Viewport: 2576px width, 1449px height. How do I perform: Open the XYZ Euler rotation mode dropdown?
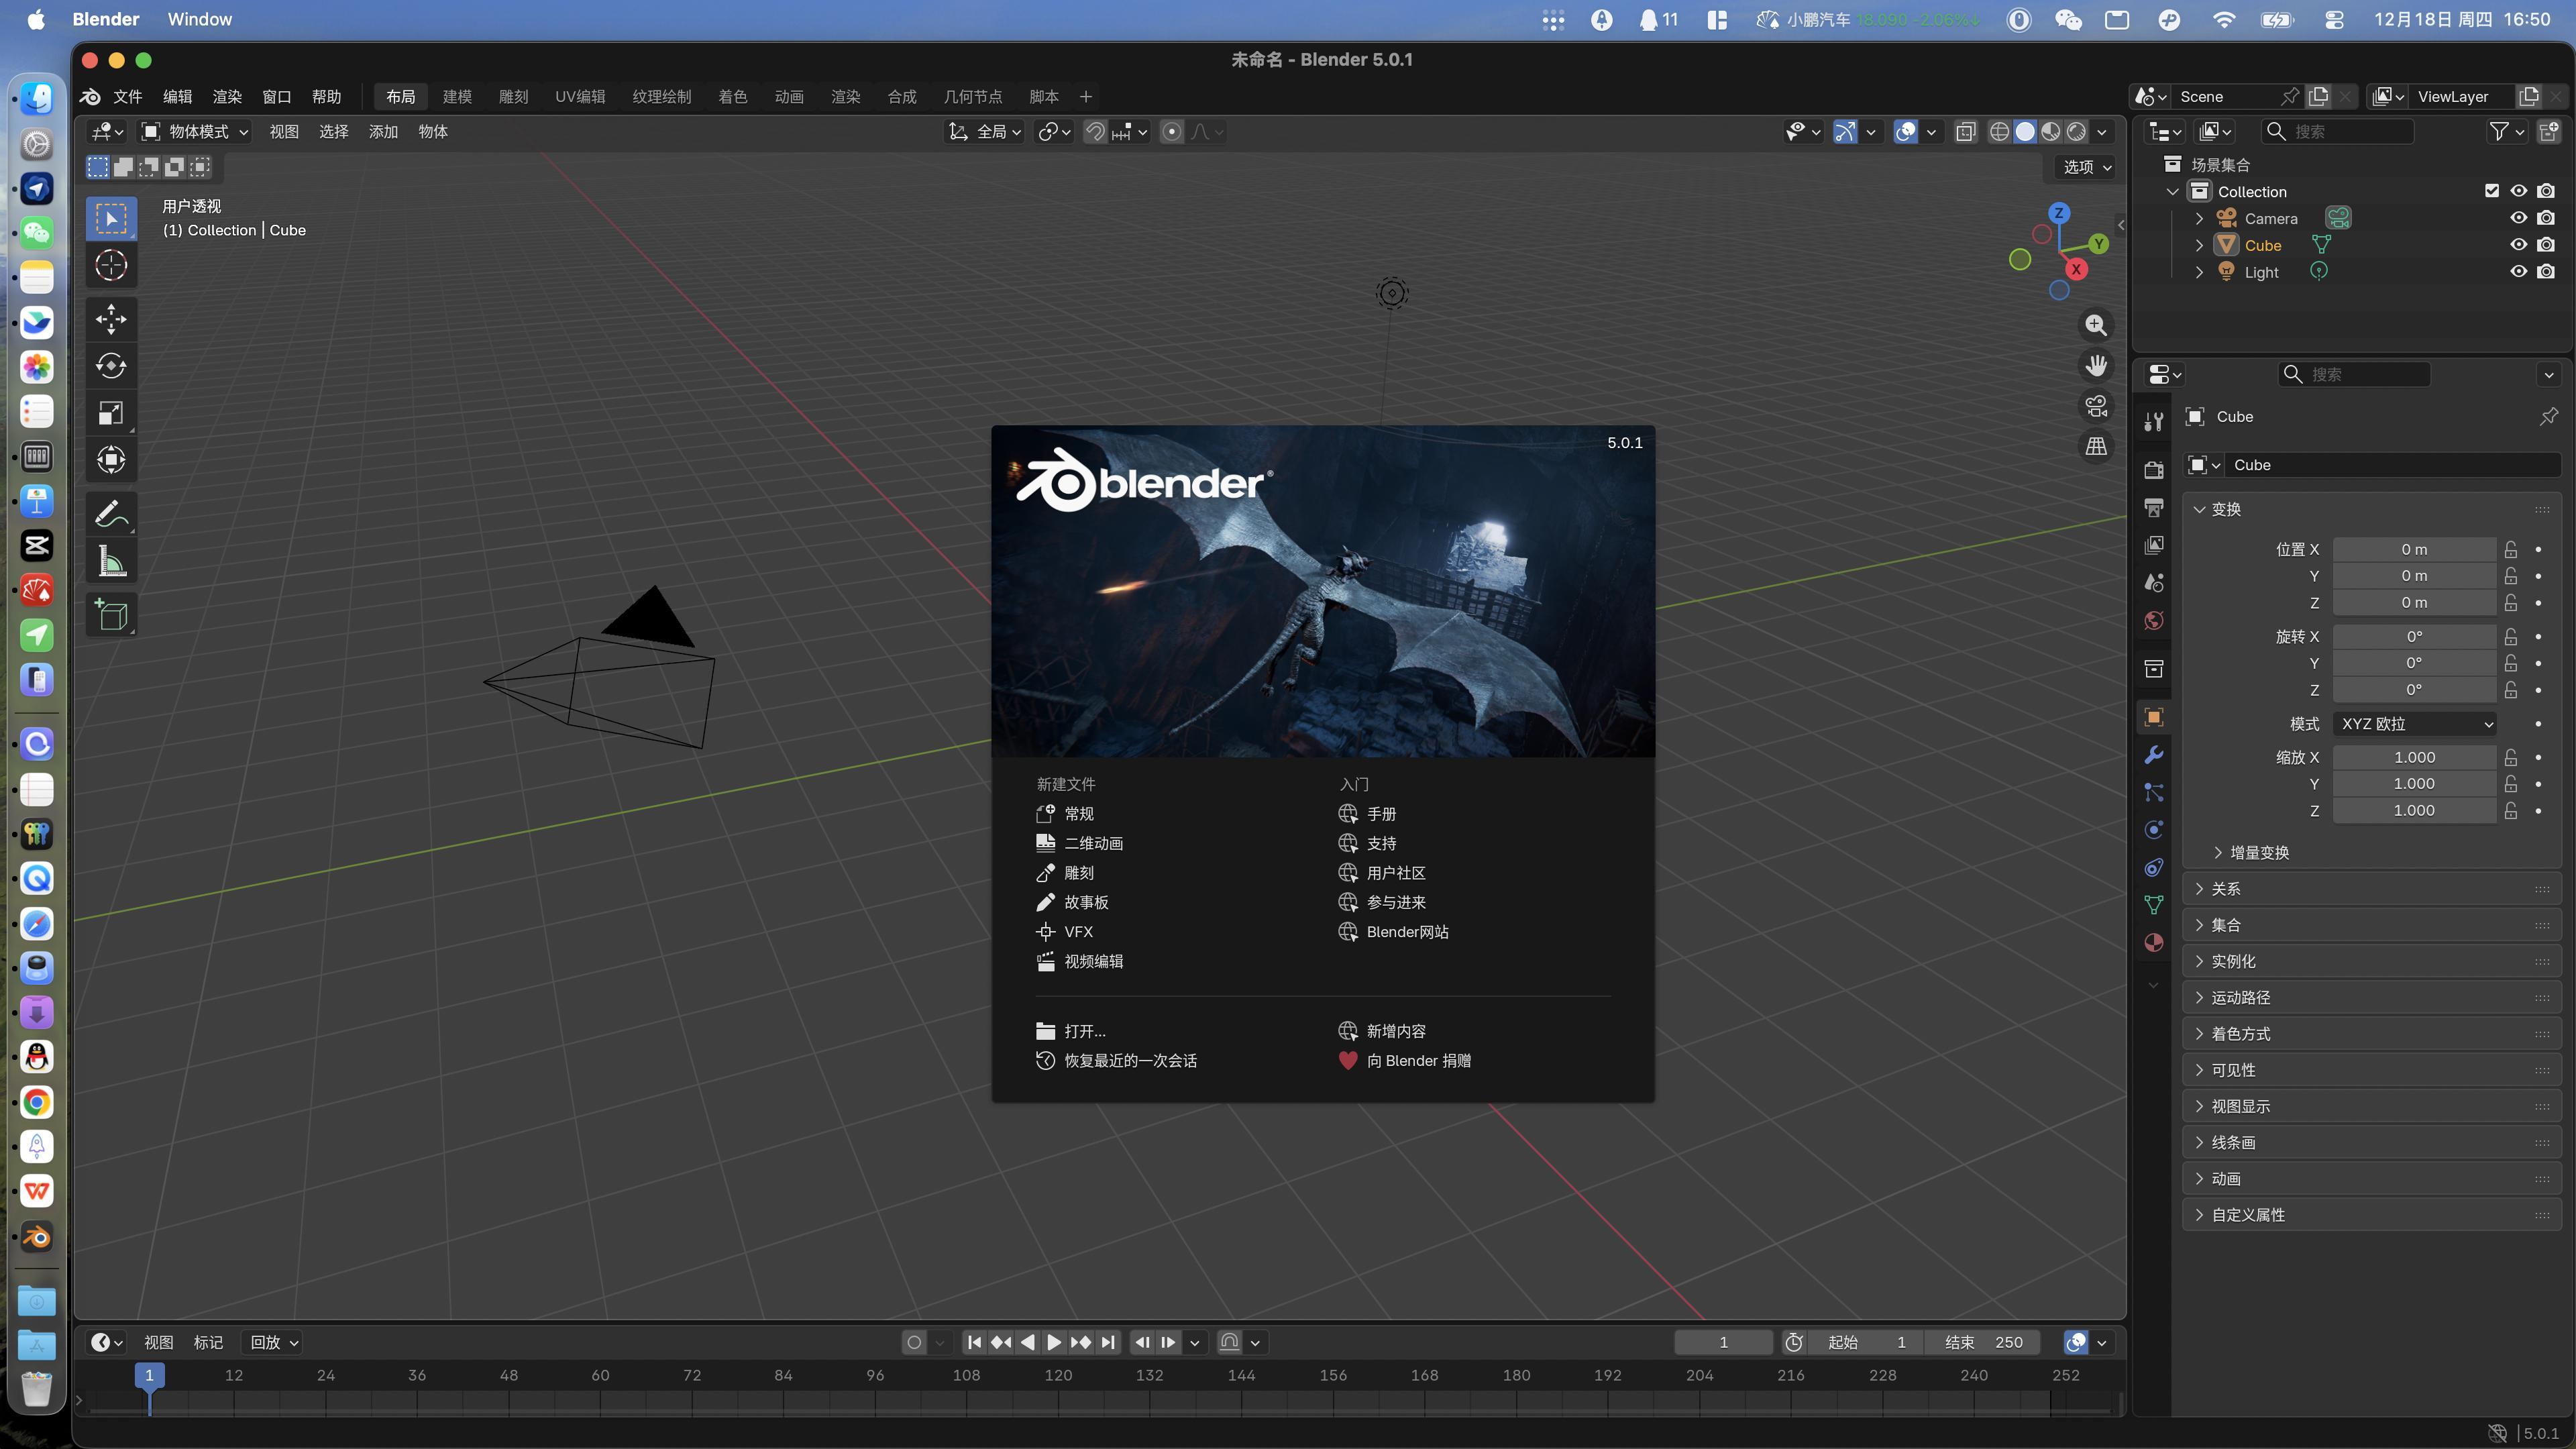2414,724
